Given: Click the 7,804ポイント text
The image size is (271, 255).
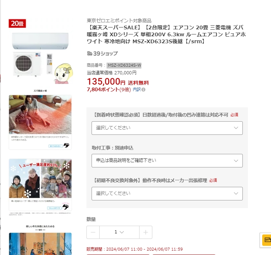Looking at the screenshot, I should point(103,89).
